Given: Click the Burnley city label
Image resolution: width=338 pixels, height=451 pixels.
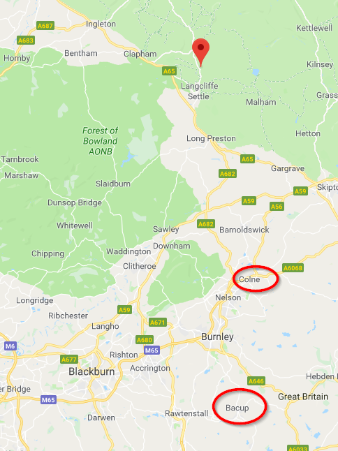Looking at the screenshot, I should click(x=217, y=337).
